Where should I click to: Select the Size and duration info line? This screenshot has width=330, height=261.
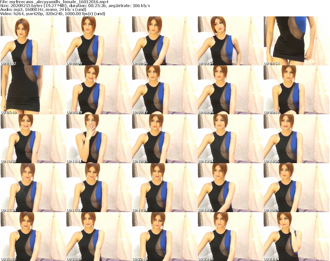click(x=75, y=6)
